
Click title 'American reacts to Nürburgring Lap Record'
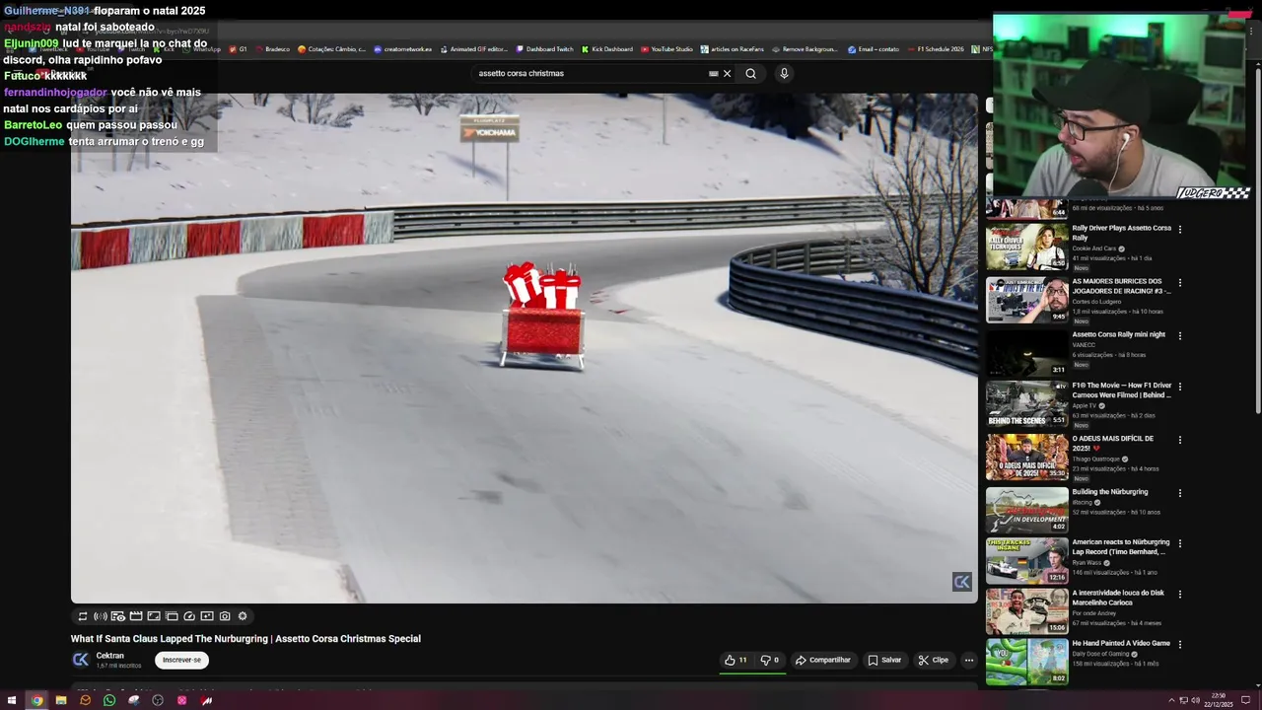pos(1121,547)
